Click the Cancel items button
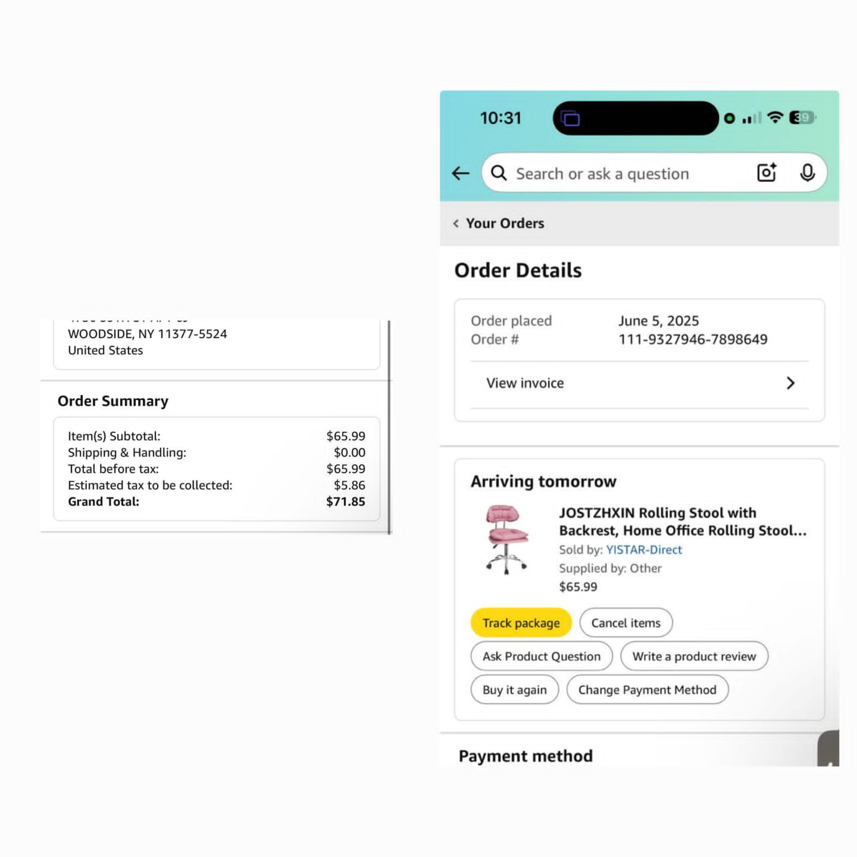The width and height of the screenshot is (857, 857). [626, 623]
